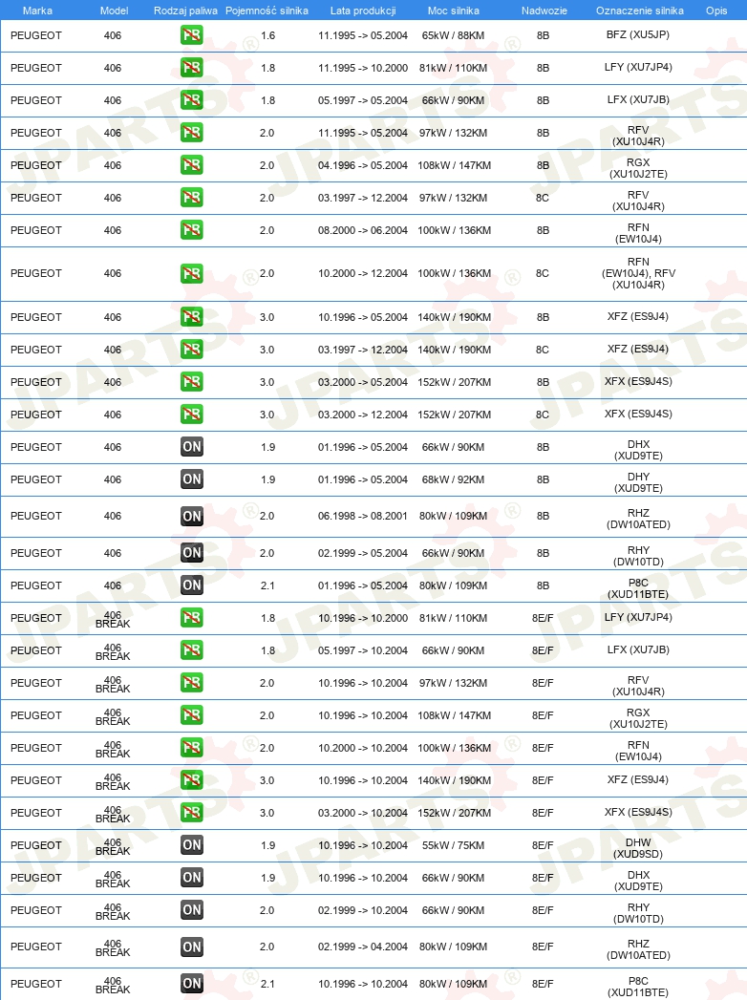Select the 406 BREAK model cell in the DHW row
The height and width of the screenshot is (1000, 747).
[113, 846]
